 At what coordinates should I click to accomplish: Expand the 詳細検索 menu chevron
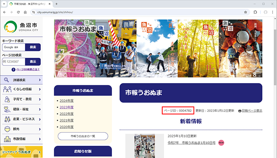point(40,80)
